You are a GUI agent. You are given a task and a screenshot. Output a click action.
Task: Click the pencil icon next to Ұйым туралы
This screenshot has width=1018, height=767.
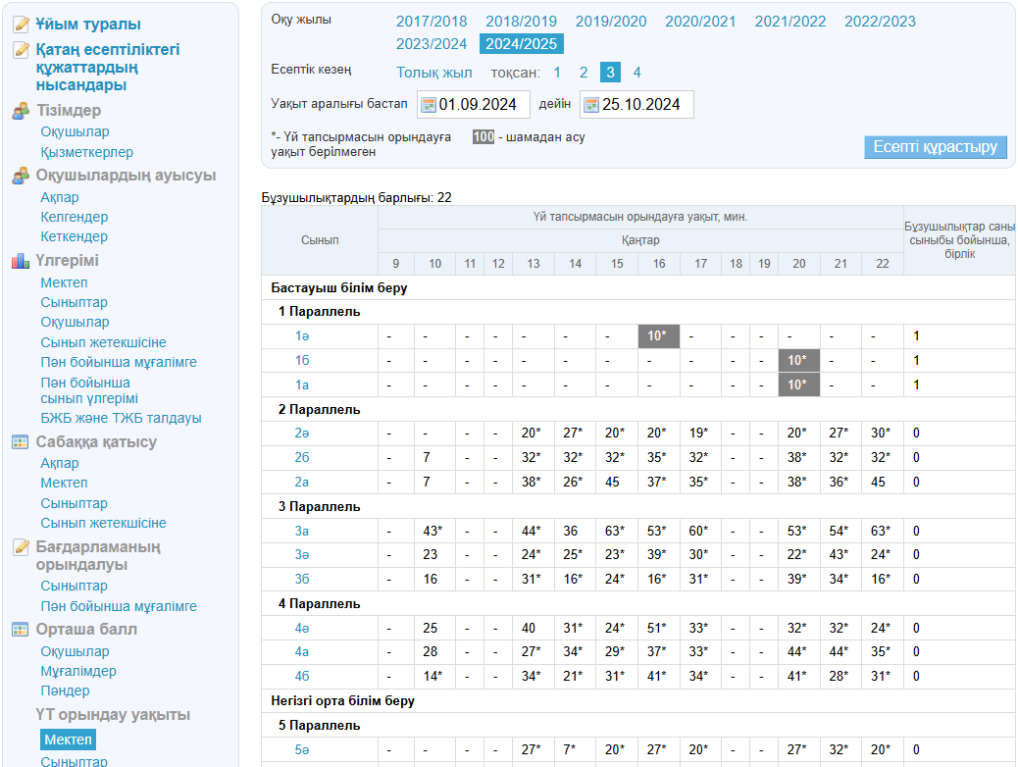[21, 25]
